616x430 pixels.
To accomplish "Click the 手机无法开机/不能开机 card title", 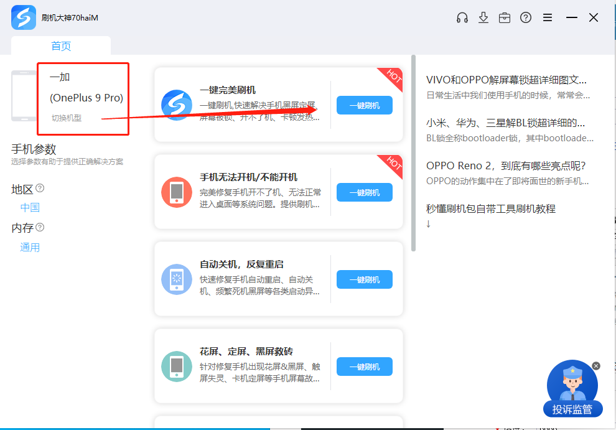I will click(248, 177).
